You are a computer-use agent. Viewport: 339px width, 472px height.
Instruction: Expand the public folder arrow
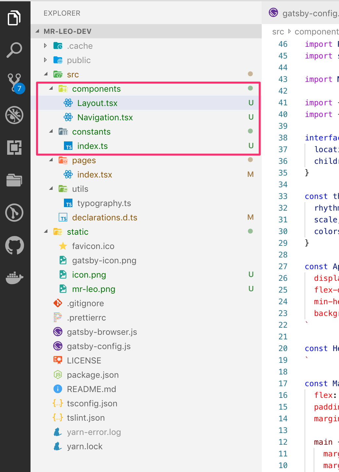click(45, 60)
